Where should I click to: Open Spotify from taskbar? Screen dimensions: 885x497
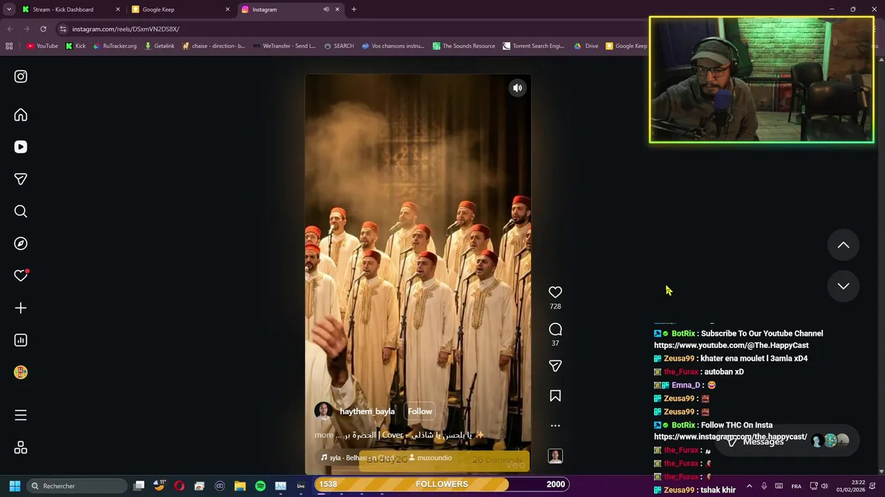point(260,486)
